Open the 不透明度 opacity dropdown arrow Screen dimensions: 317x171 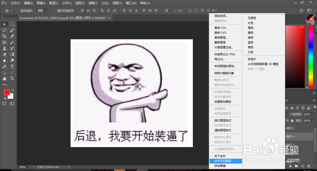[x=314, y=114]
